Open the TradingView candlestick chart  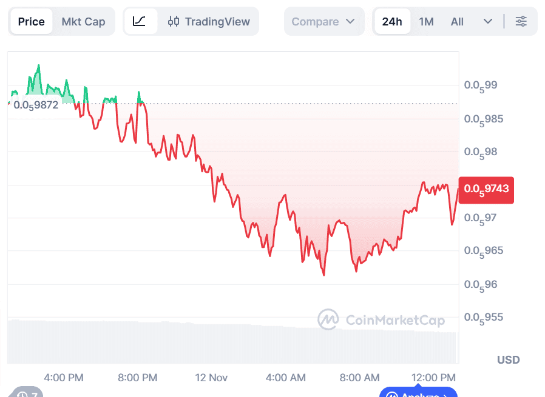coord(209,22)
